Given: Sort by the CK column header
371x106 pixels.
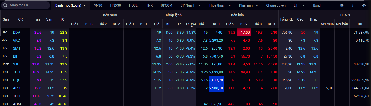Looking at the screenshot, I should [x=21, y=19].
